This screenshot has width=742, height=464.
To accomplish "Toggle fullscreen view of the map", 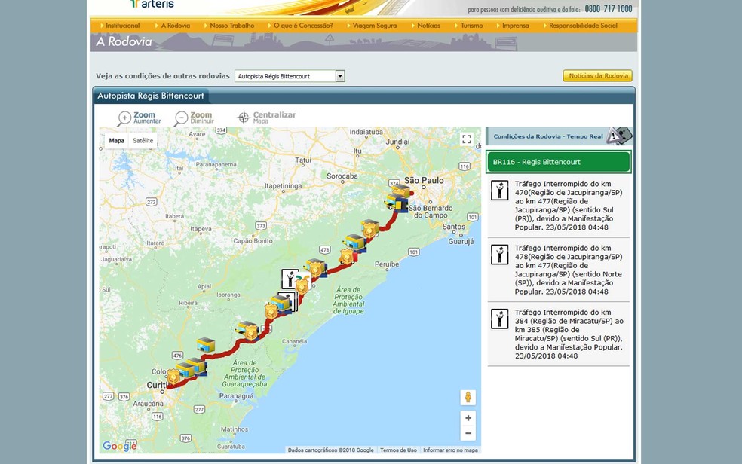I will (467, 139).
